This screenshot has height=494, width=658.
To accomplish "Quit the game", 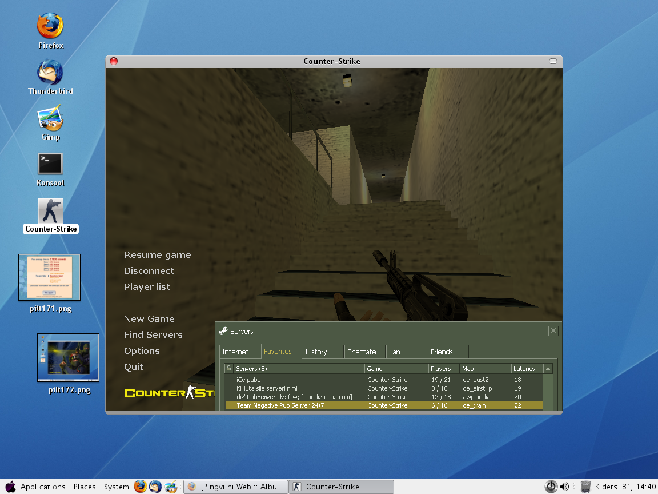I will point(134,366).
